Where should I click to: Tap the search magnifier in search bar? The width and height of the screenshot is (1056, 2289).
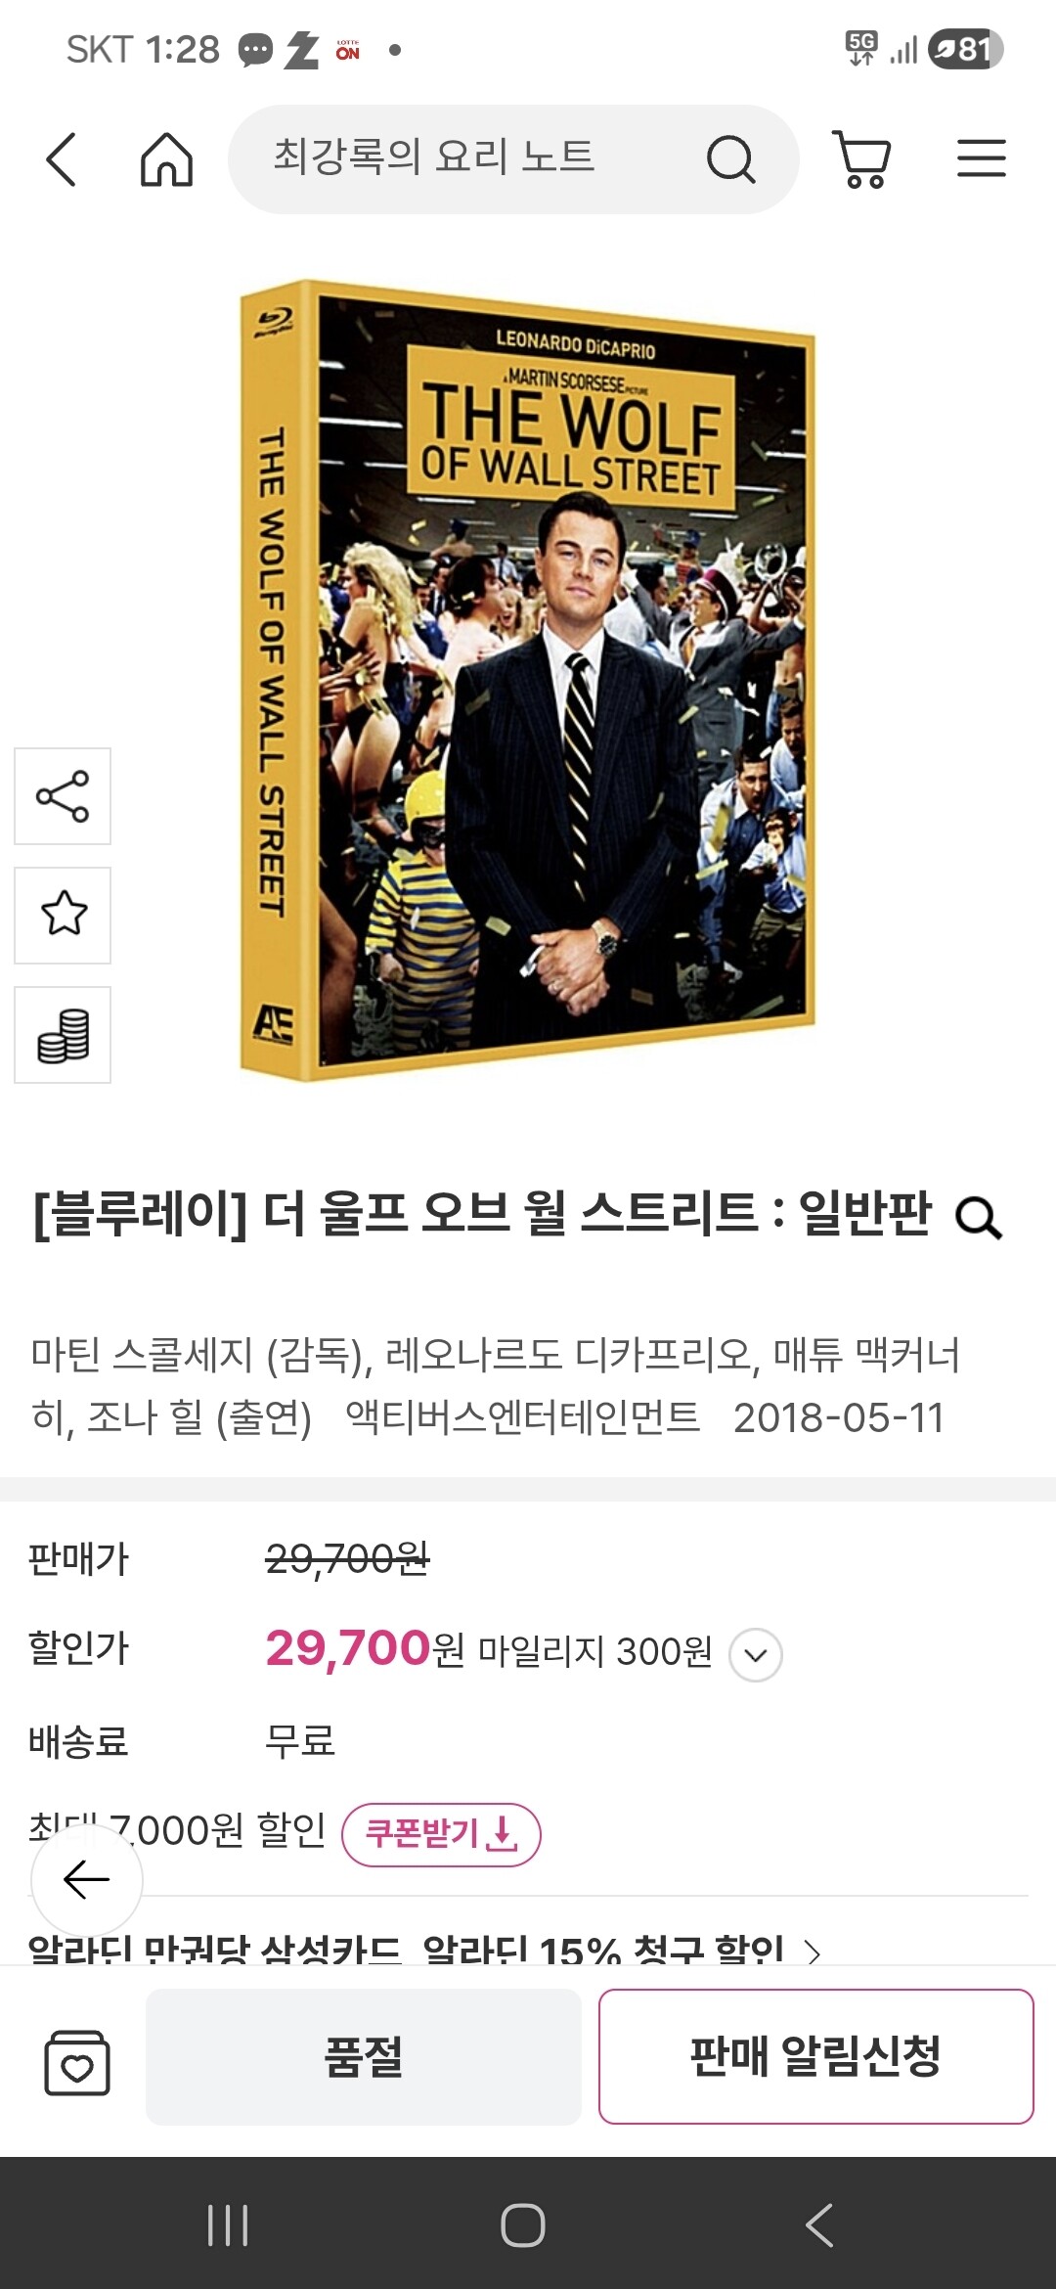[730, 158]
